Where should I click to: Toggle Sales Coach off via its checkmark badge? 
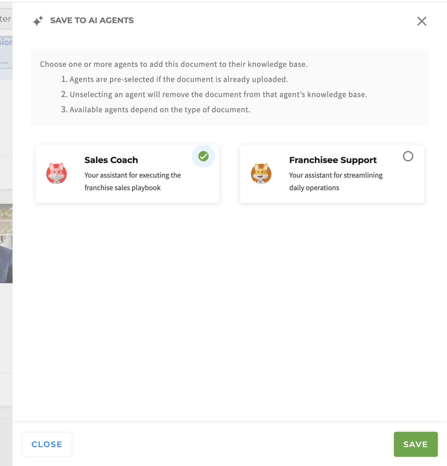[203, 157]
